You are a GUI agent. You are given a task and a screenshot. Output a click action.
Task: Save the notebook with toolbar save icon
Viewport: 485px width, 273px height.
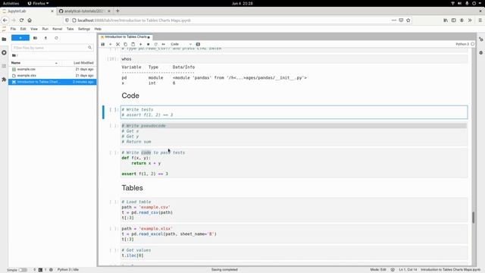[103, 44]
